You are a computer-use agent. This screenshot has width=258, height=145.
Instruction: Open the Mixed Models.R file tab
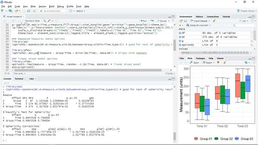(x=14, y=17)
